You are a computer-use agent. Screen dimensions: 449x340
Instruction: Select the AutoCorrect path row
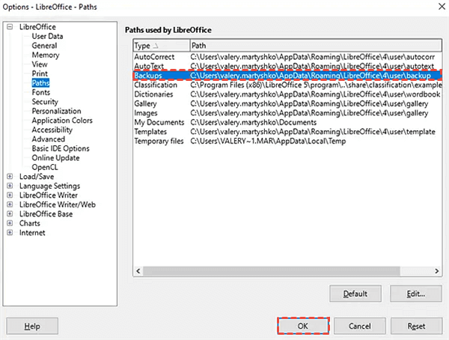coord(287,57)
